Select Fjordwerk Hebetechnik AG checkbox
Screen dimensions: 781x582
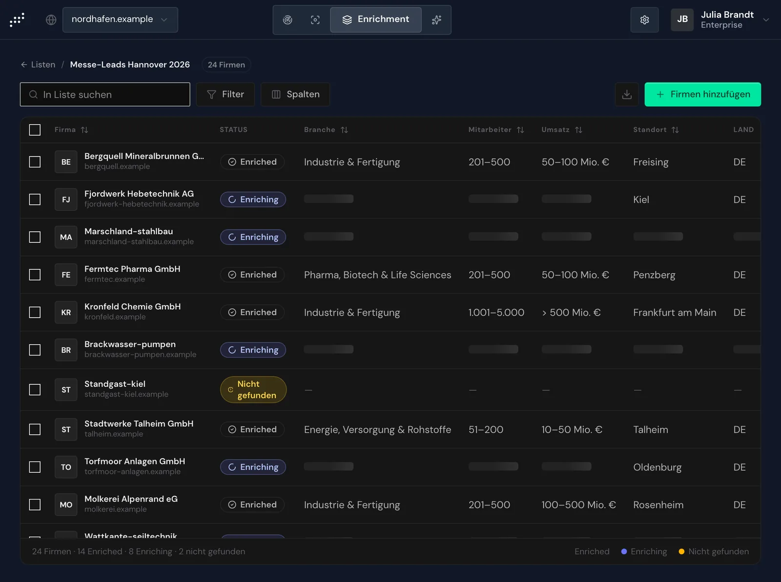pos(35,200)
